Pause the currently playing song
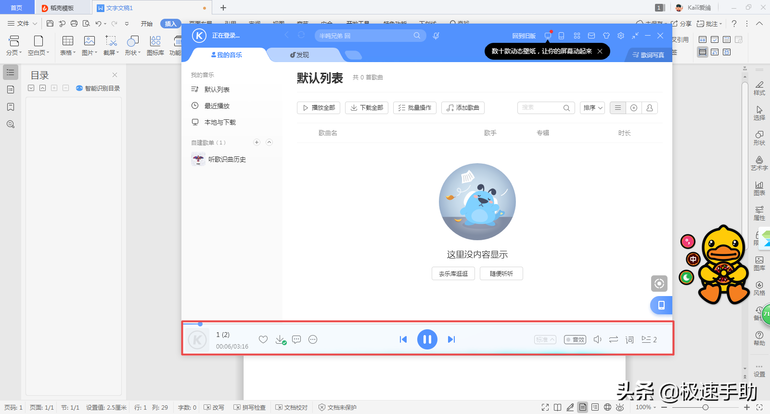The height and width of the screenshot is (414, 770). [427, 339]
